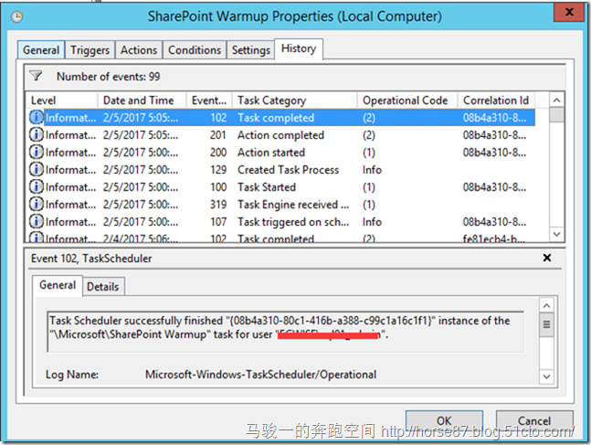Screen dimensions: 591x445
Task: Open the Settings tab
Action: [250, 49]
